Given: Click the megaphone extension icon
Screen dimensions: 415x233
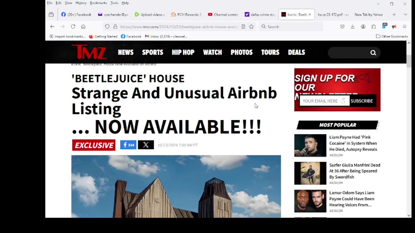Looking at the screenshot, I should tap(394, 27).
